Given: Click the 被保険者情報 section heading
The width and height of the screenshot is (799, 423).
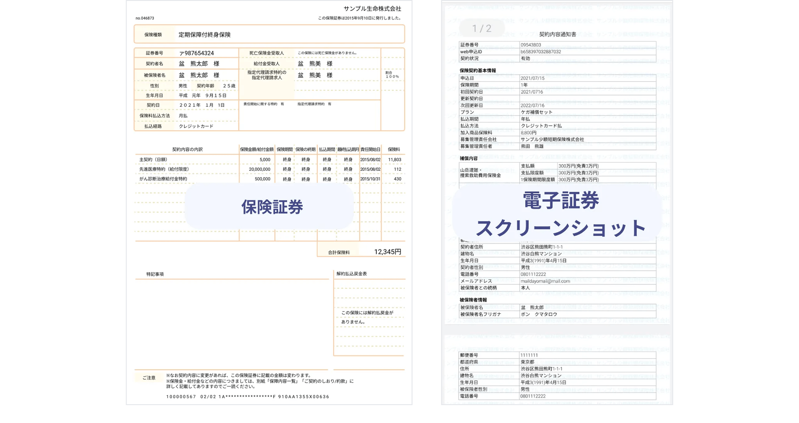Looking at the screenshot, I should (473, 300).
